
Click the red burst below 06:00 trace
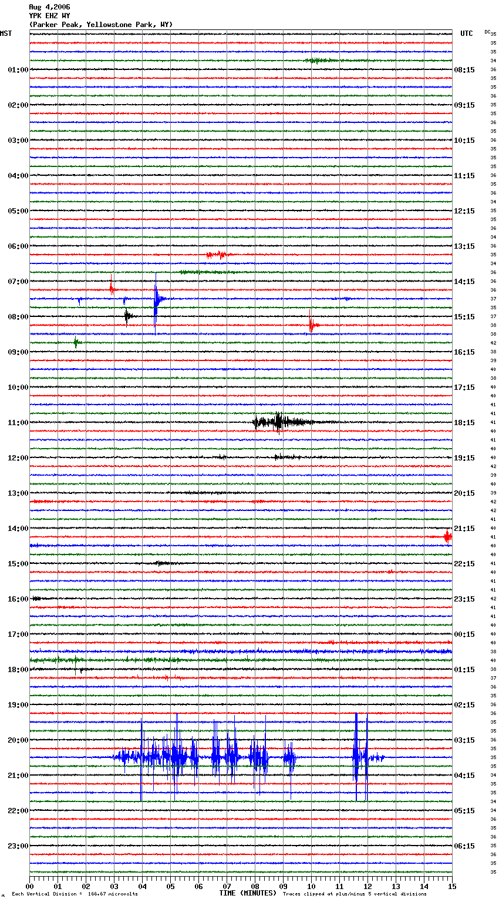coord(218,255)
